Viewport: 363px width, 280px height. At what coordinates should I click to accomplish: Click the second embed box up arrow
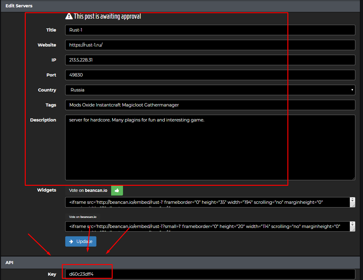coord(352,223)
